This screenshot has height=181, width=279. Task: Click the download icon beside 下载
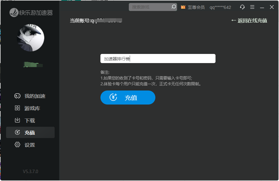[17, 120]
